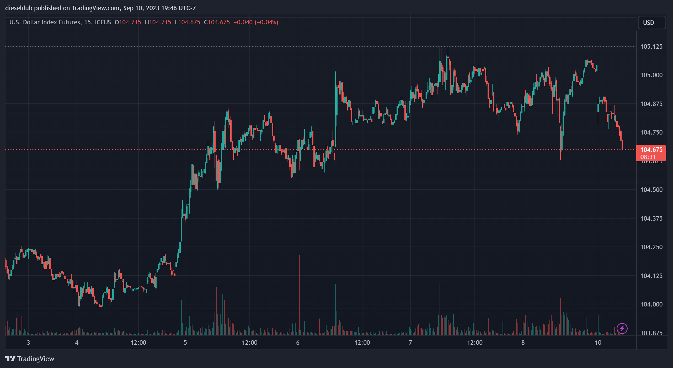Click the 104.750 price axis label

coord(651,132)
